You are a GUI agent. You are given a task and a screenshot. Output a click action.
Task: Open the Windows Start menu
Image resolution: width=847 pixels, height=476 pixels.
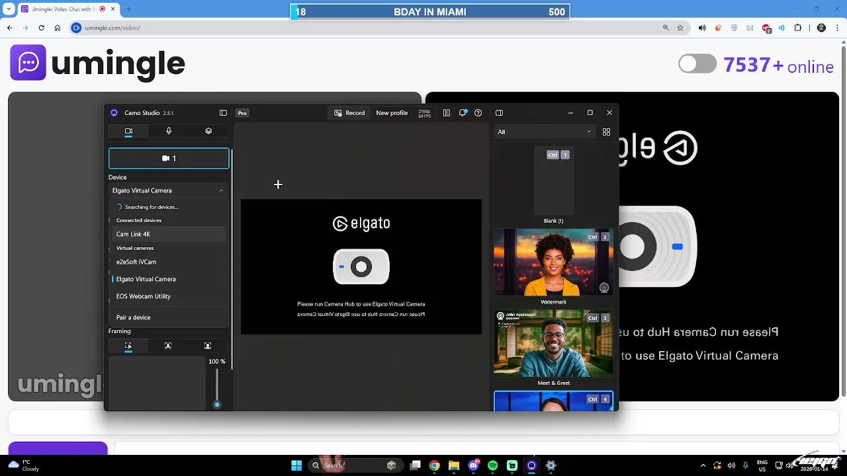coord(296,465)
